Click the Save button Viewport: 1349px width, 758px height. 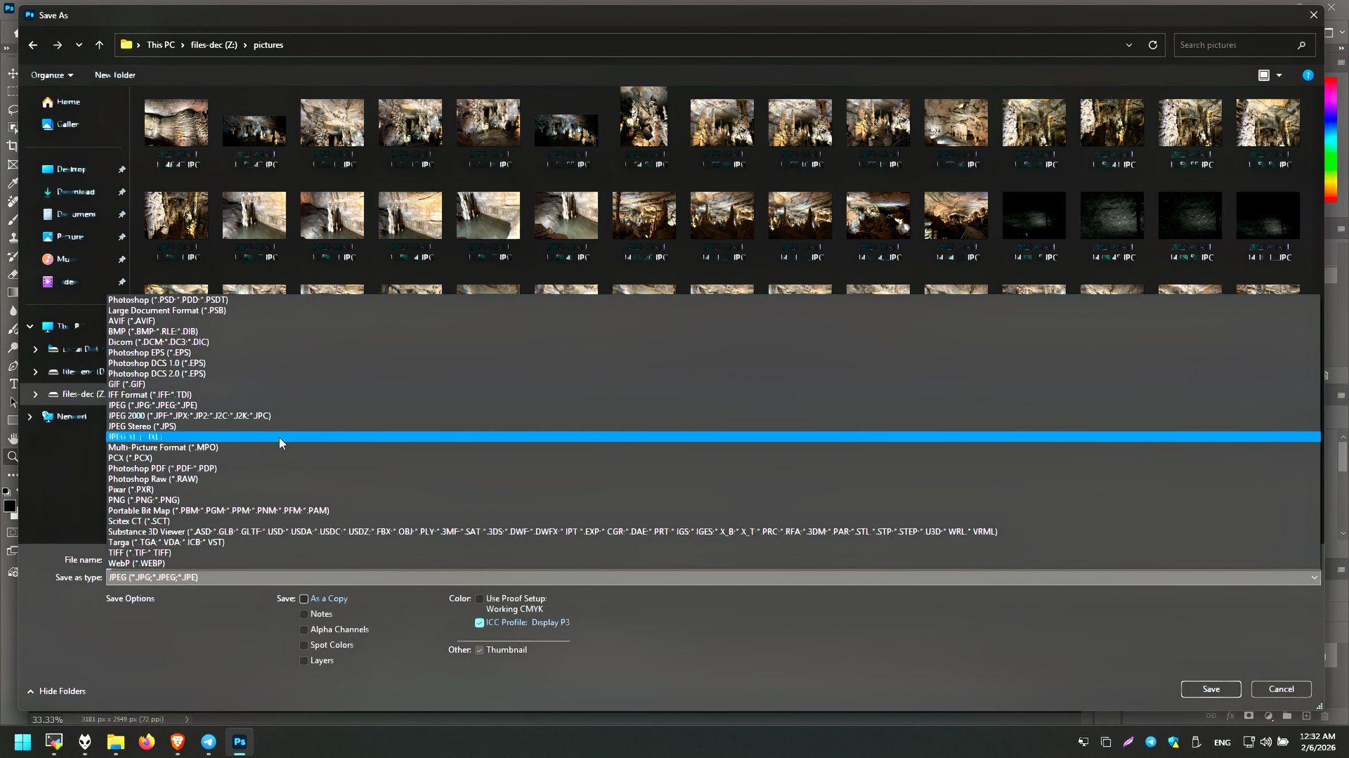(1211, 689)
